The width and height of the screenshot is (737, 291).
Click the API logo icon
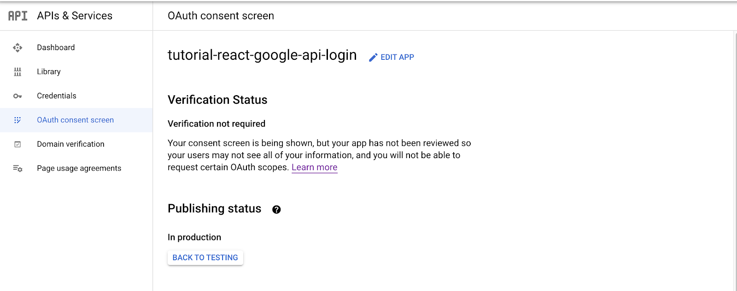18,16
